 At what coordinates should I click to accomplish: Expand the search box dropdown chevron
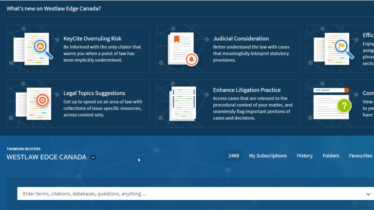tap(368, 194)
